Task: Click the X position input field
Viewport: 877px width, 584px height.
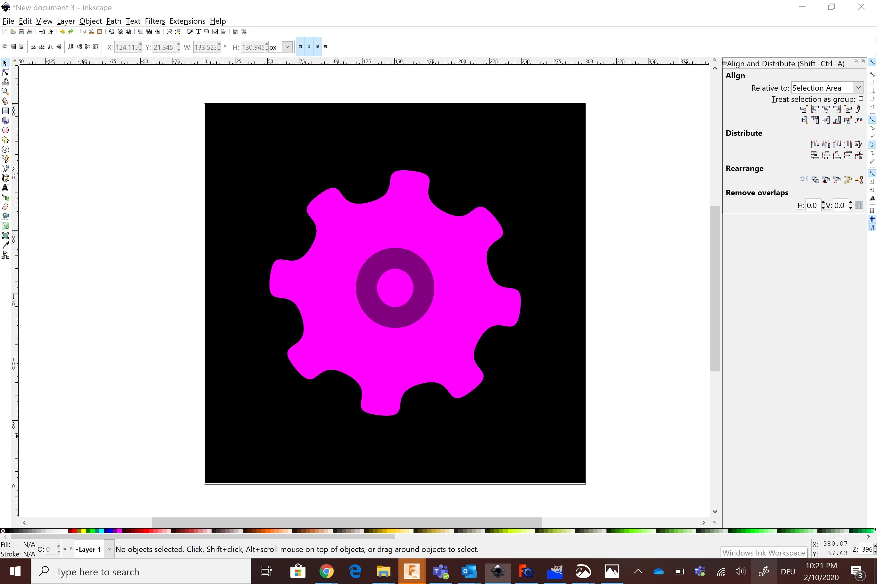Action: tap(126, 47)
